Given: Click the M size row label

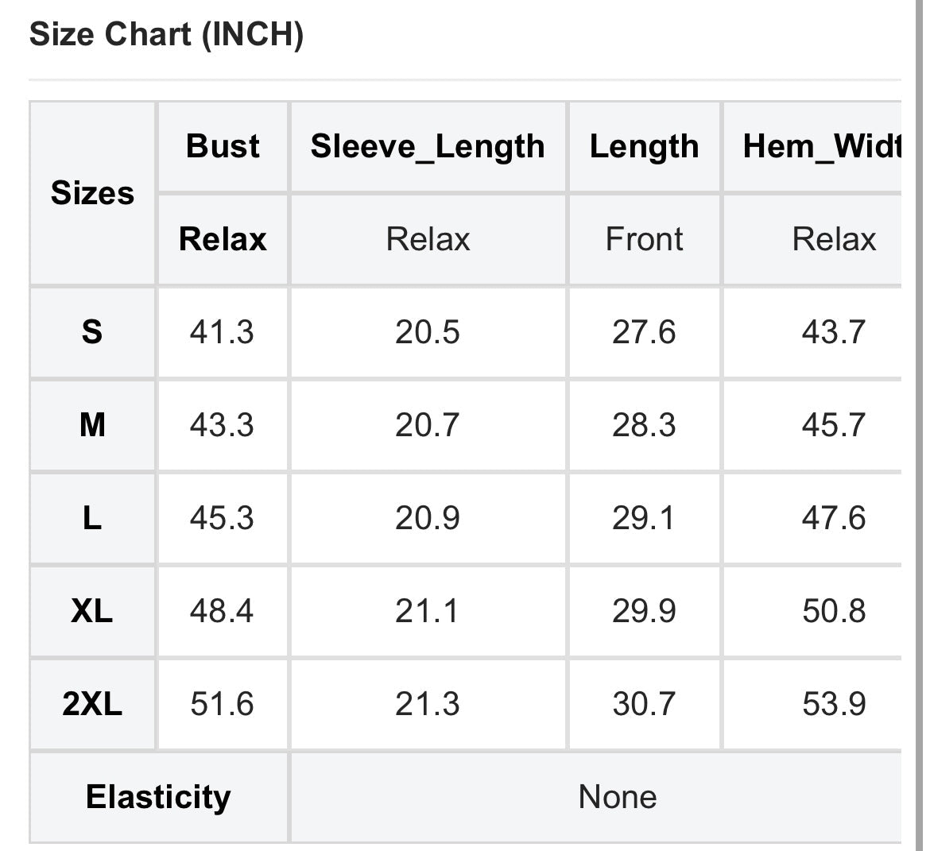Looking at the screenshot, I should [x=92, y=424].
